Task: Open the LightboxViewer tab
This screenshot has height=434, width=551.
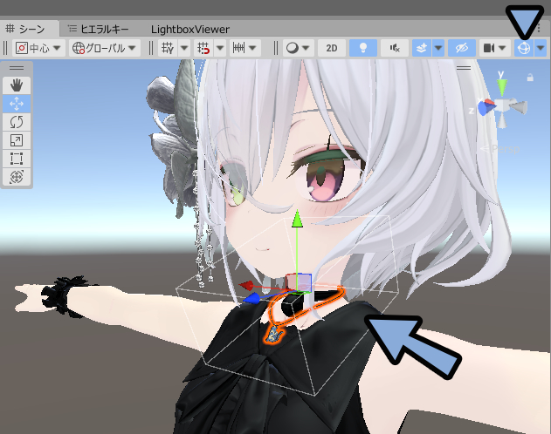Action: coord(190,29)
